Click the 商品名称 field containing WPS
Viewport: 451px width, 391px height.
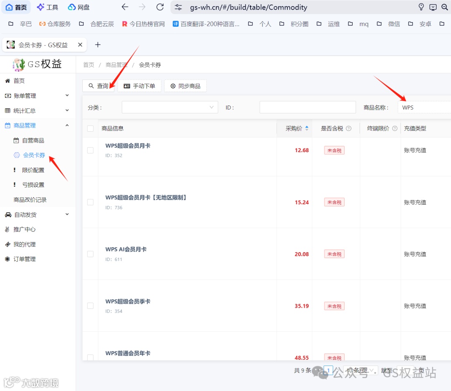(x=424, y=108)
